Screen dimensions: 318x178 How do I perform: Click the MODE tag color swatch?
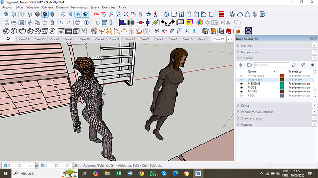point(282,87)
